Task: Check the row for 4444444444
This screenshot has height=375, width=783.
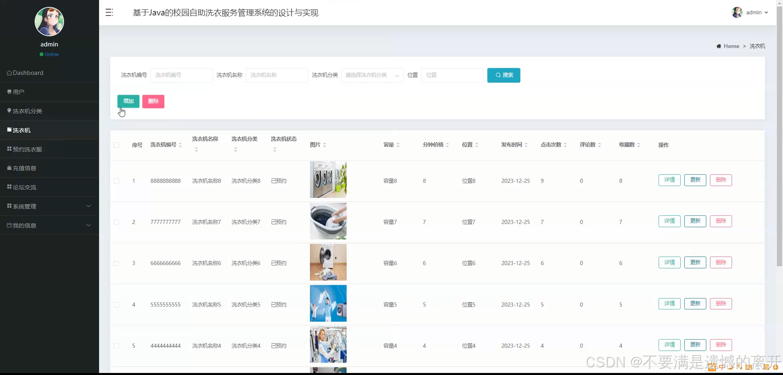Action: (117, 346)
